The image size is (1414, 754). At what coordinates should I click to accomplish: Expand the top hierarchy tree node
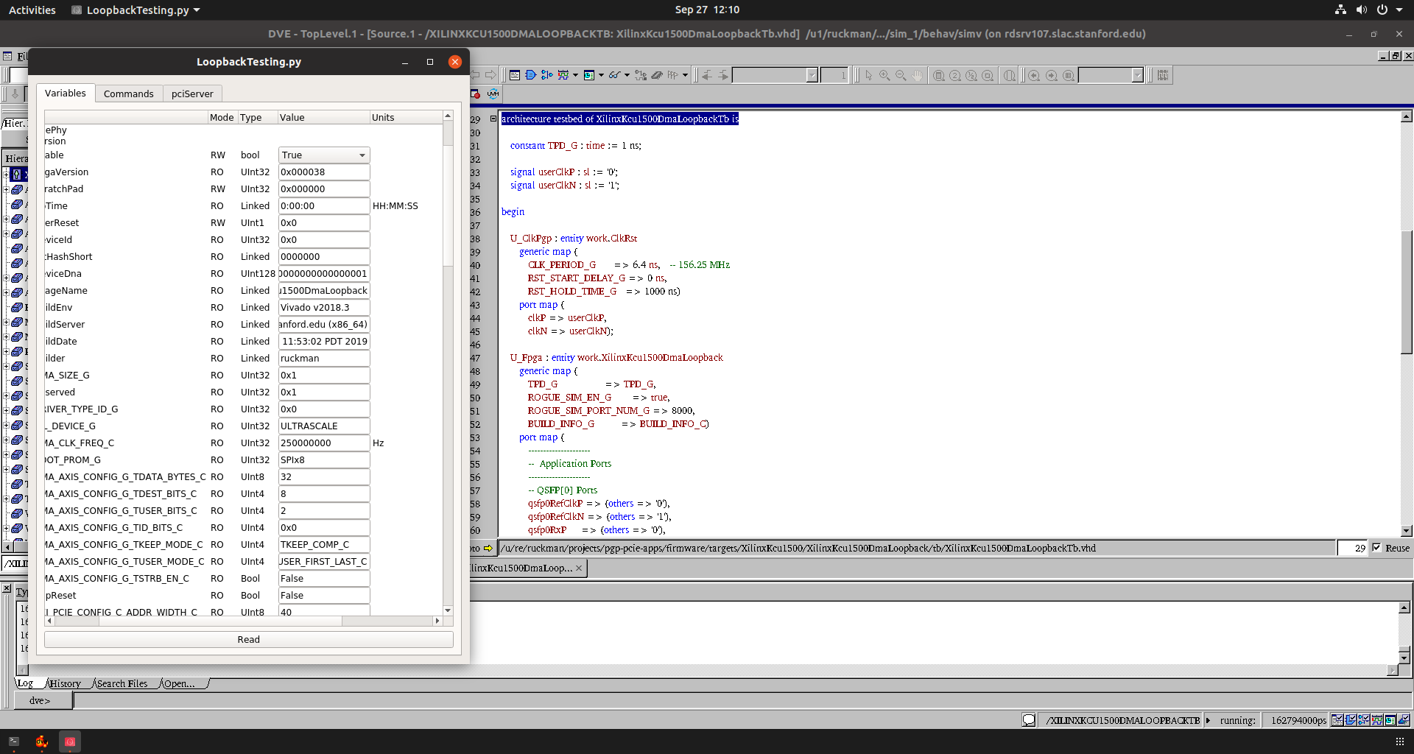(6, 175)
